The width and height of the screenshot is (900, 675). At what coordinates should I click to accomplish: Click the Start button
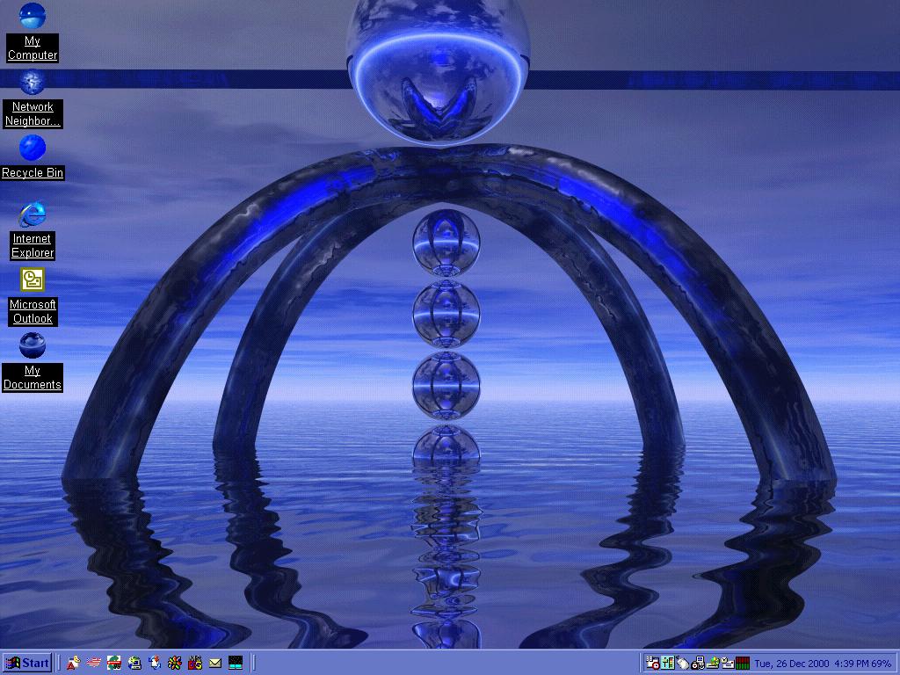(x=27, y=663)
